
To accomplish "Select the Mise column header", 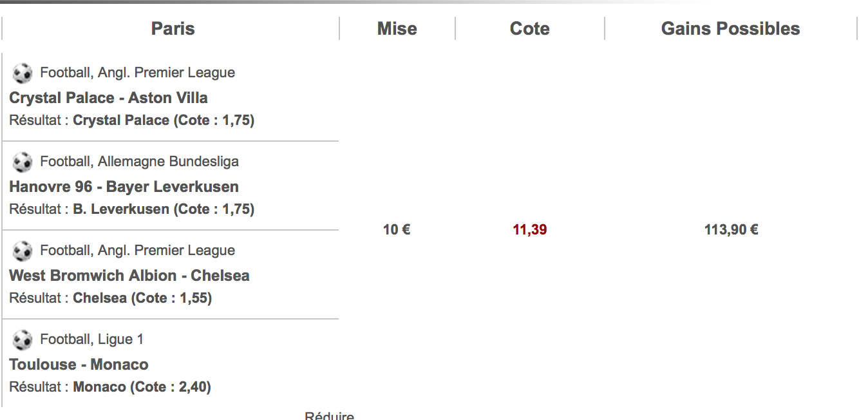I will (x=397, y=28).
